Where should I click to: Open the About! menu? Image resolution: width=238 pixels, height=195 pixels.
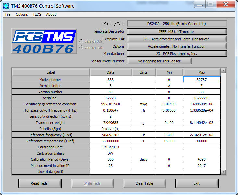[x=51, y=14]
